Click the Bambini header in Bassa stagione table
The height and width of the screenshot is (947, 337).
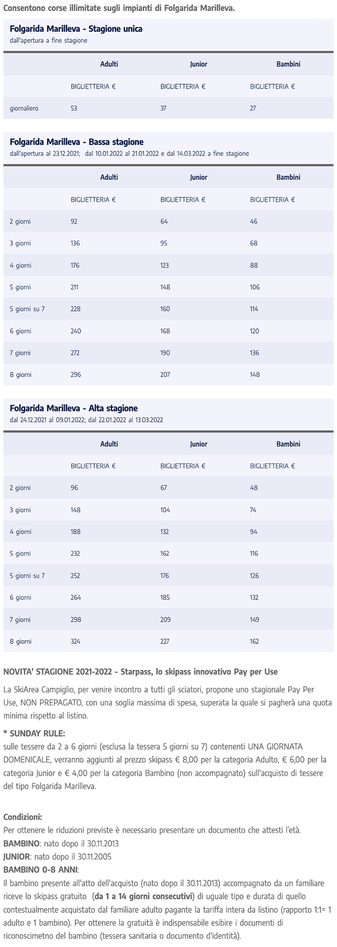tap(288, 177)
